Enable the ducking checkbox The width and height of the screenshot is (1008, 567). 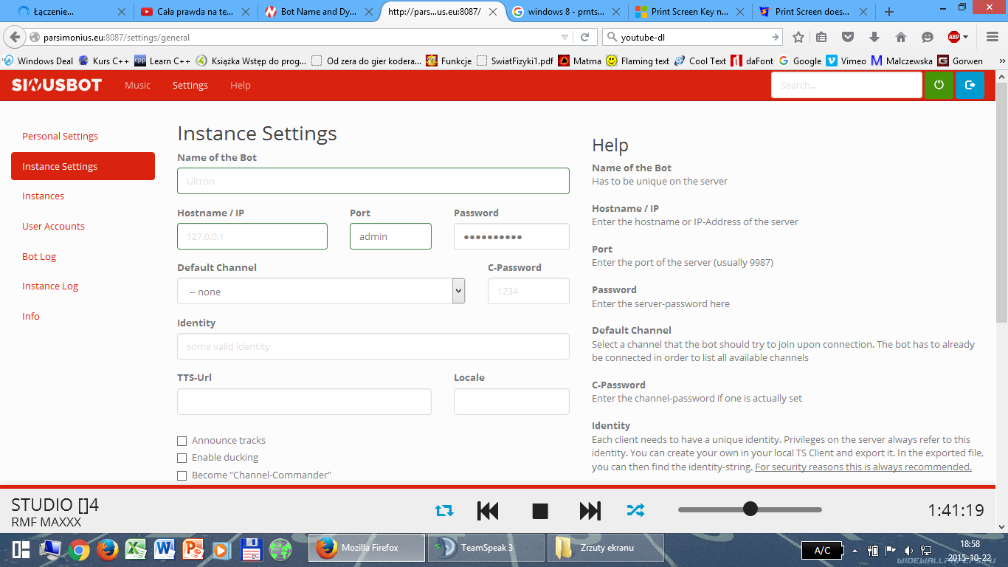(182, 458)
